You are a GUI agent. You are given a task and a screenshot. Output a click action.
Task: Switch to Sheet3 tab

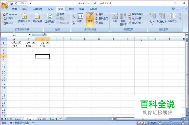pyautogui.click(x=41, y=119)
